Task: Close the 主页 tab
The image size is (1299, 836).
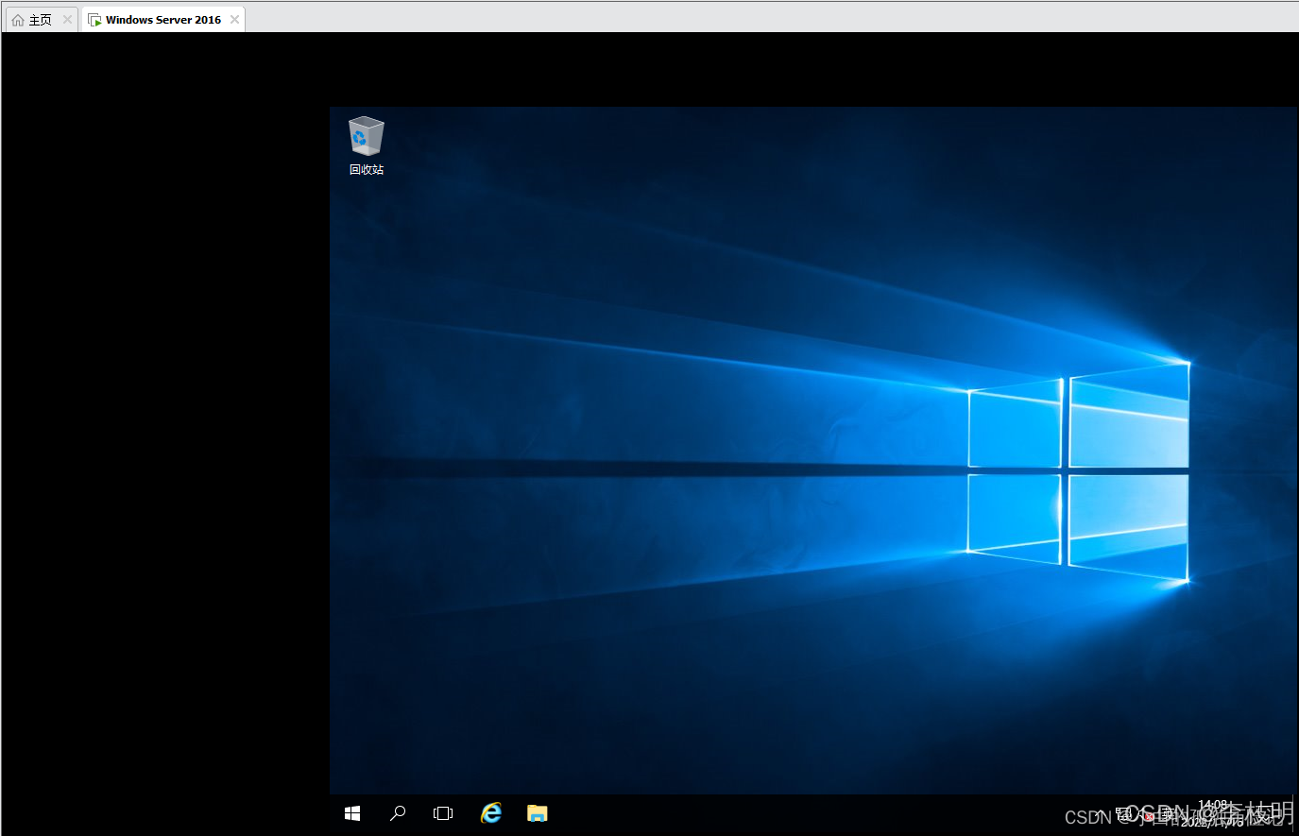Action: [x=67, y=20]
